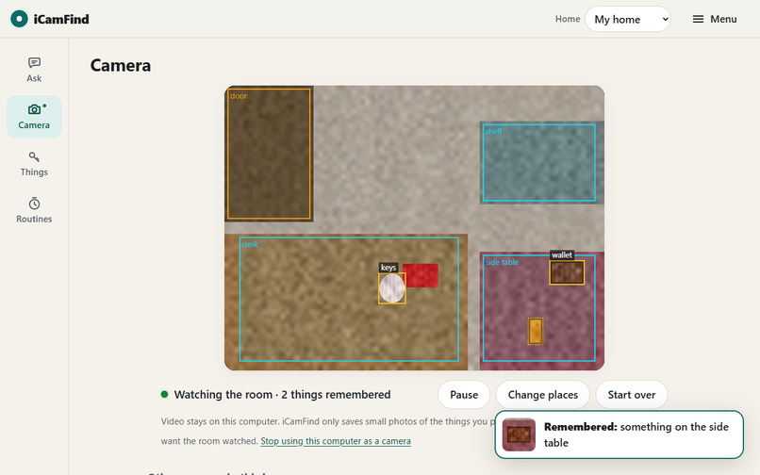Open the Camera sidebar tab

(34, 117)
